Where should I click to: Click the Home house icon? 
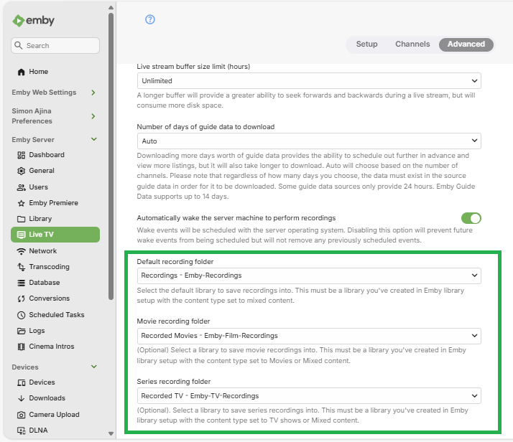[x=22, y=72]
